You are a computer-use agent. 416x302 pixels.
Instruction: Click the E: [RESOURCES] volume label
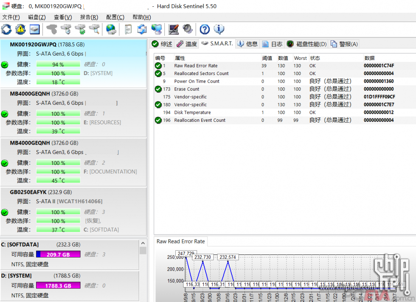102,123
